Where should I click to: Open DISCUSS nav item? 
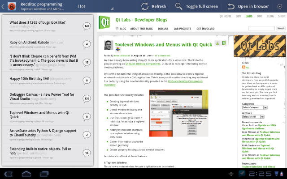(x=163, y=29)
